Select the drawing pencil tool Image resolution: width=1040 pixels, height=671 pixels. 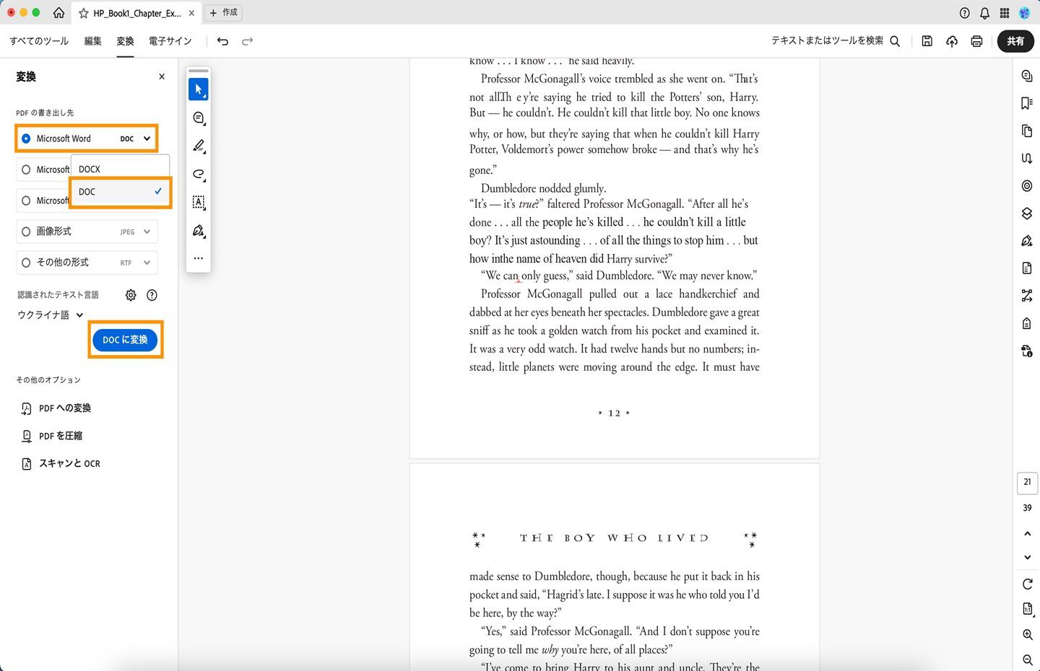(198, 146)
